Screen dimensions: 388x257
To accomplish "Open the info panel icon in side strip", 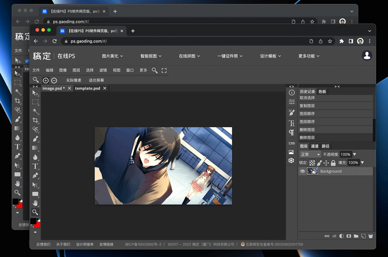I will (292, 93).
